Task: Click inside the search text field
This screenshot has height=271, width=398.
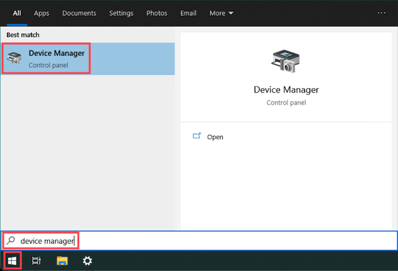Action: (x=190, y=241)
